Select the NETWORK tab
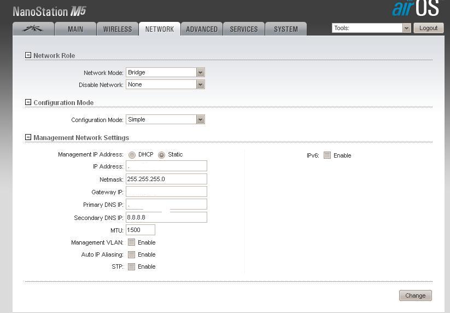The height and width of the screenshot is (313, 450). [x=160, y=29]
